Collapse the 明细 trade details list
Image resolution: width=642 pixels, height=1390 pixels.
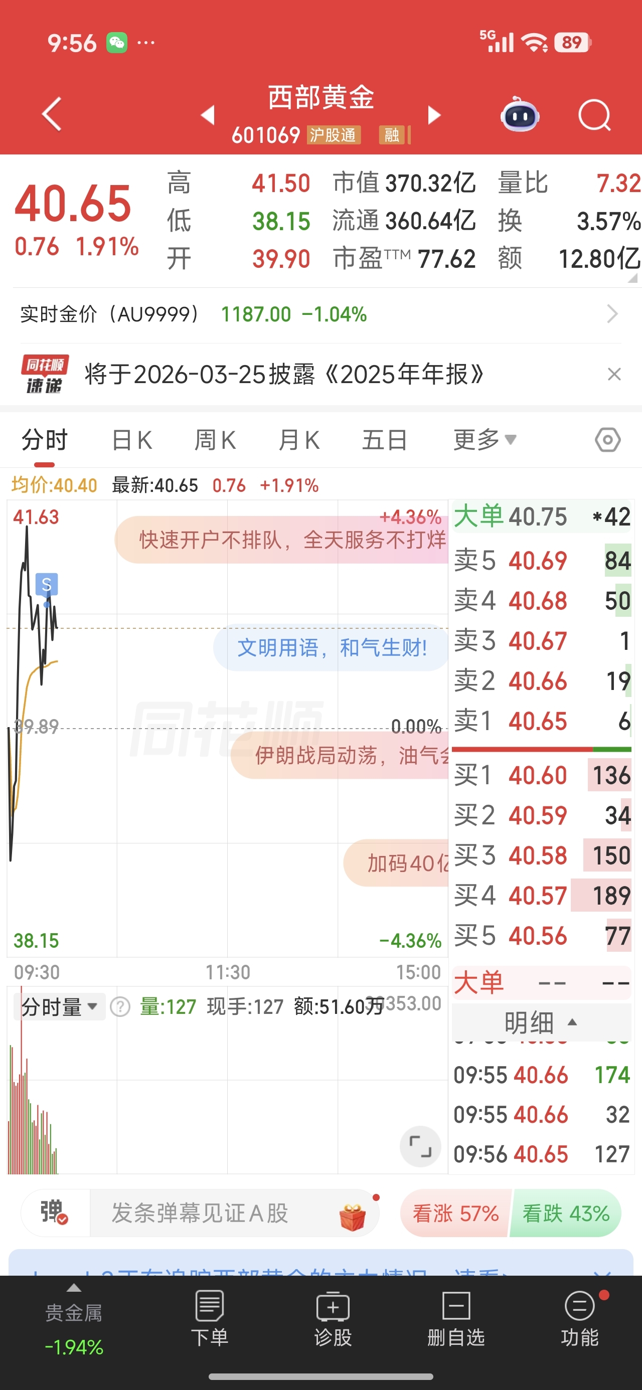541,1022
